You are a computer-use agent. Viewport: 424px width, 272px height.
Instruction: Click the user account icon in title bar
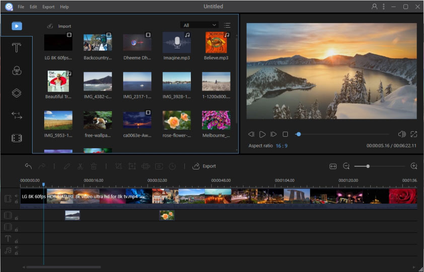tap(374, 7)
